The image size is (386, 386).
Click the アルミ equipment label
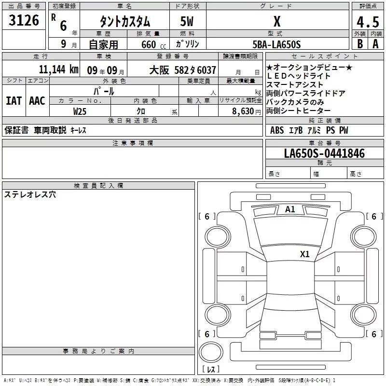click(x=314, y=130)
